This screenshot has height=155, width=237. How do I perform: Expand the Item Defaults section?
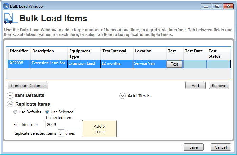[10, 96]
